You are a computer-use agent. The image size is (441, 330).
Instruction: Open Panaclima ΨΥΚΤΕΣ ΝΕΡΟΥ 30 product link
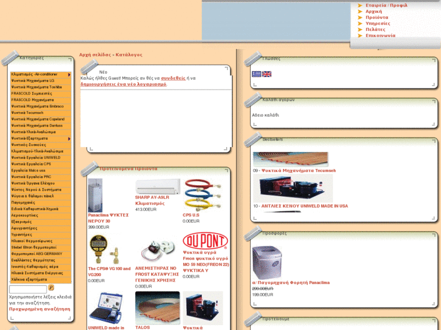[x=109, y=218]
